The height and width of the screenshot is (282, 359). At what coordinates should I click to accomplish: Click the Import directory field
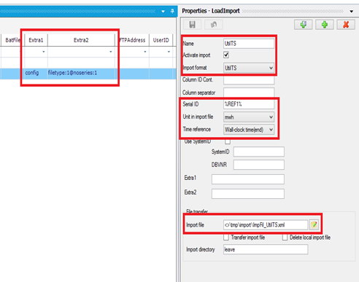pyautogui.click(x=266, y=249)
